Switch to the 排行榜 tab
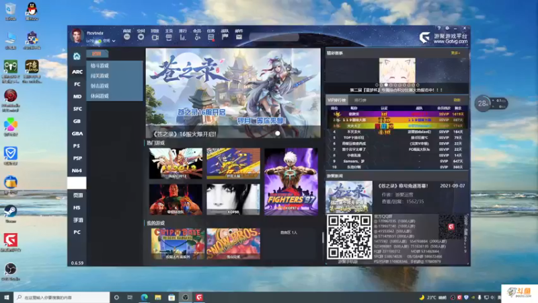 [x=360, y=100]
